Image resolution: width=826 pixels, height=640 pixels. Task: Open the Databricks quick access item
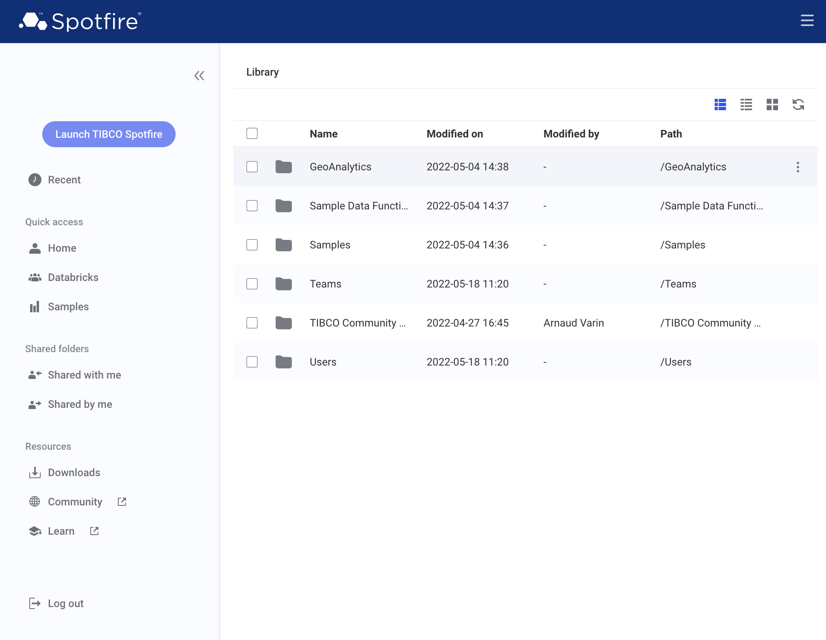click(73, 277)
